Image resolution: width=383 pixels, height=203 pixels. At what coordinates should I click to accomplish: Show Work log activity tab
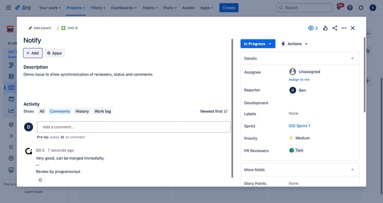coord(103,111)
